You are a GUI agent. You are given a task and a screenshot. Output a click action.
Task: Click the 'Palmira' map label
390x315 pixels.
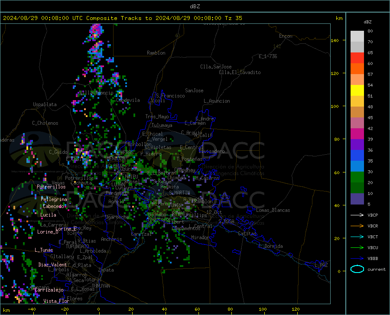[x=169, y=187]
